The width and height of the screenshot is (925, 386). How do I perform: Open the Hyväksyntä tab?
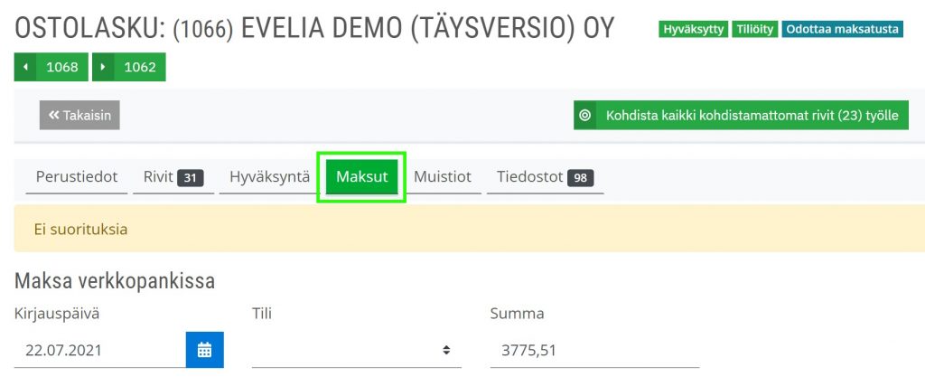coord(269,176)
